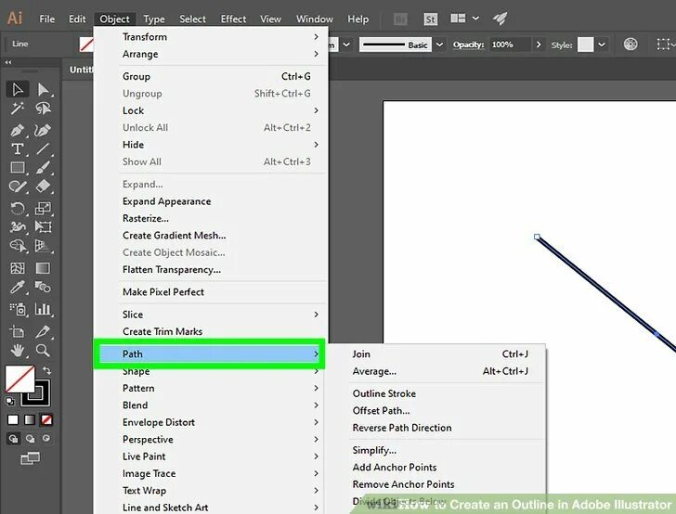Viewport: 676px width, 514px height.
Task: Click the Opacity value field
Action: pyautogui.click(x=510, y=45)
